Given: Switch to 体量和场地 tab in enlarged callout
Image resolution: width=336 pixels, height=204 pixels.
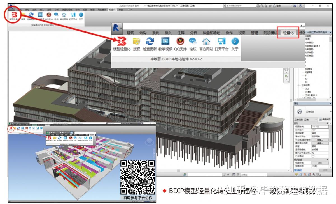Looking at the screenshot, I should (x=211, y=33).
